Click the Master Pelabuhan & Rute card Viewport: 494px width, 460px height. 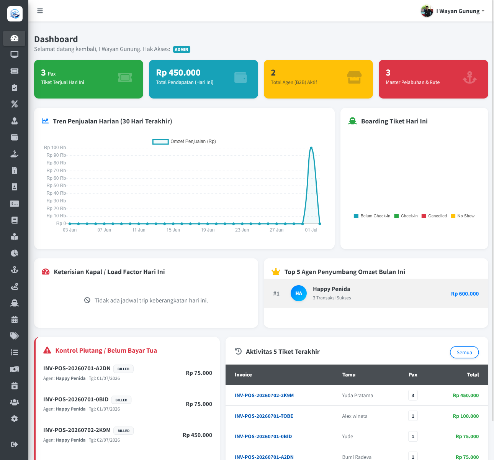(x=433, y=79)
